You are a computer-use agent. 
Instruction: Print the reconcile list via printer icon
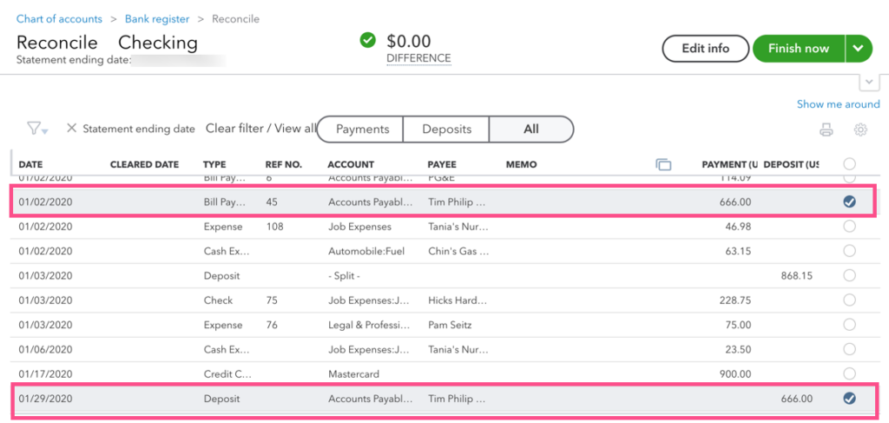826,129
